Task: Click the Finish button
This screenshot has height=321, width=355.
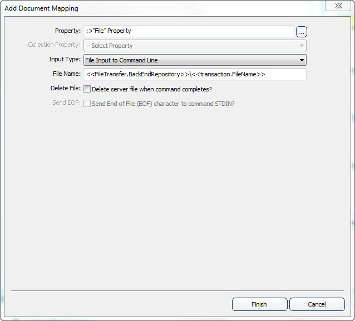Action: (260, 304)
